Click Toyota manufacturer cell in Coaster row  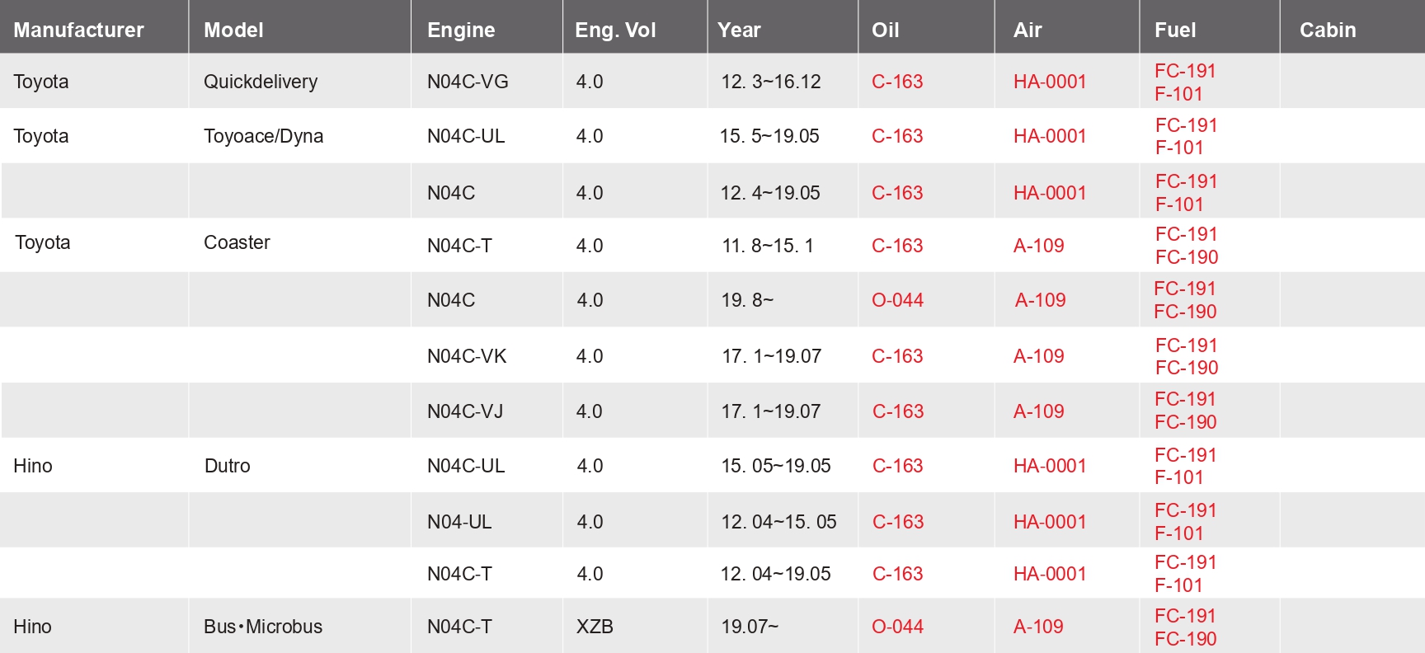pos(43,242)
